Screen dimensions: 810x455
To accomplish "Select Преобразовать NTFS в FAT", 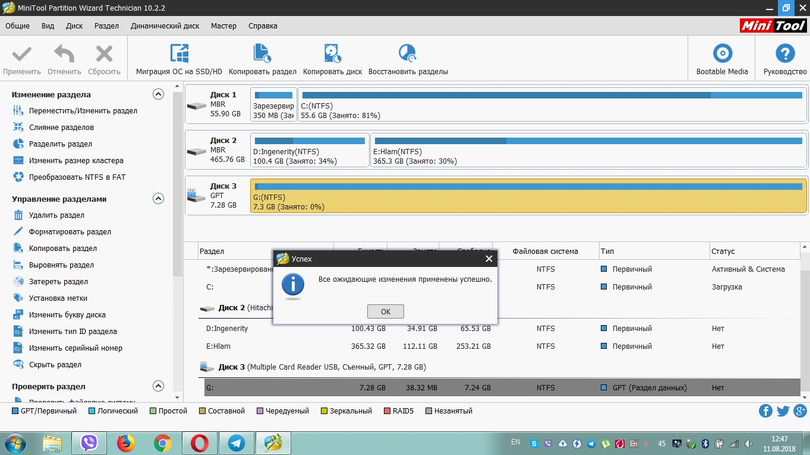I will 77,177.
